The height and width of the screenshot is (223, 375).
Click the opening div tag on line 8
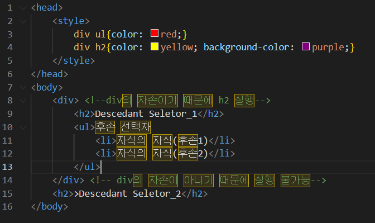tap(66, 101)
